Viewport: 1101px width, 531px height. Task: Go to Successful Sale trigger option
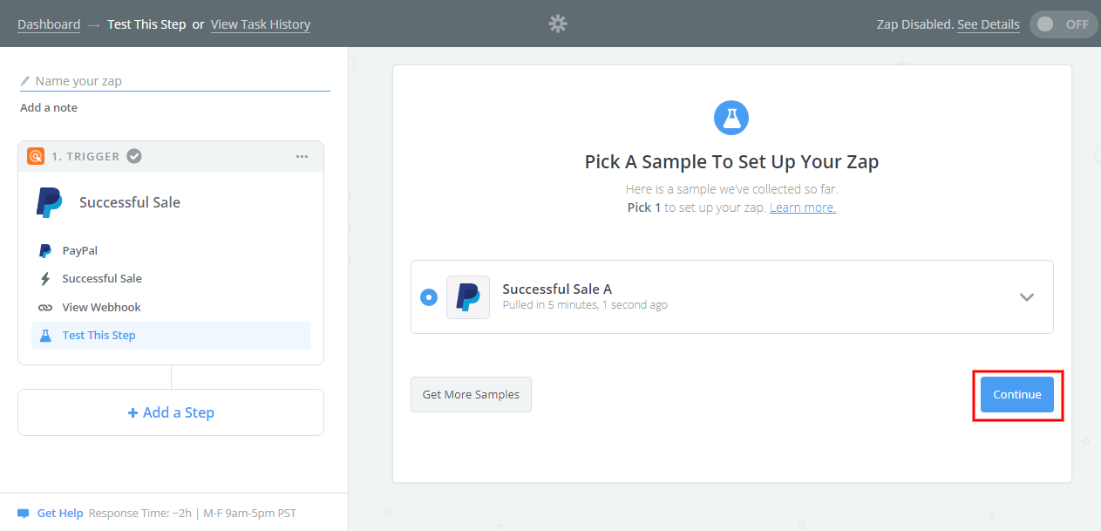102,279
